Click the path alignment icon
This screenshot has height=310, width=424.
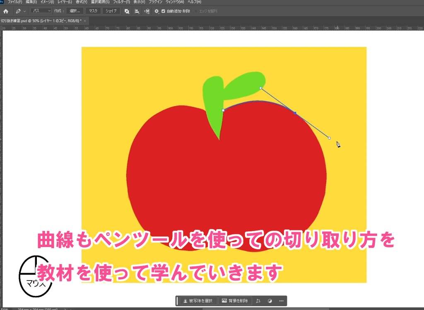click(137, 11)
